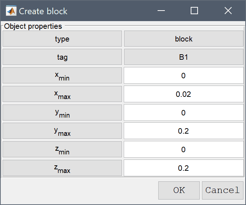
Task: Select the xmin value field
Action: click(183, 75)
